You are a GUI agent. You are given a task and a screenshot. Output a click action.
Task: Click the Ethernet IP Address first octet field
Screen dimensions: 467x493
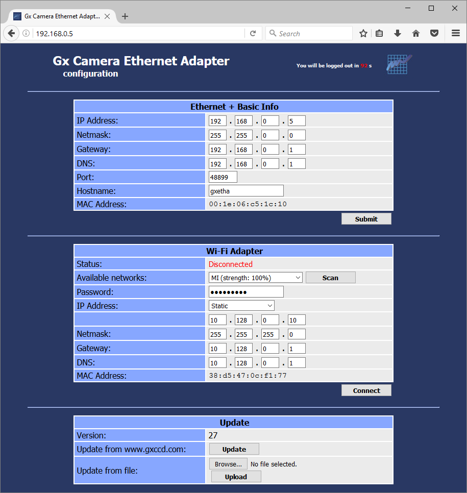point(217,121)
